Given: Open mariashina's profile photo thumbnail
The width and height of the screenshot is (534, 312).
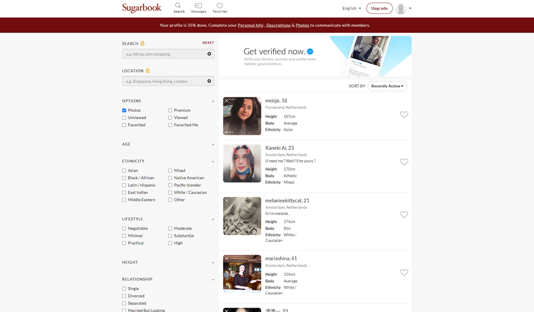Looking at the screenshot, I should pyautogui.click(x=242, y=274).
